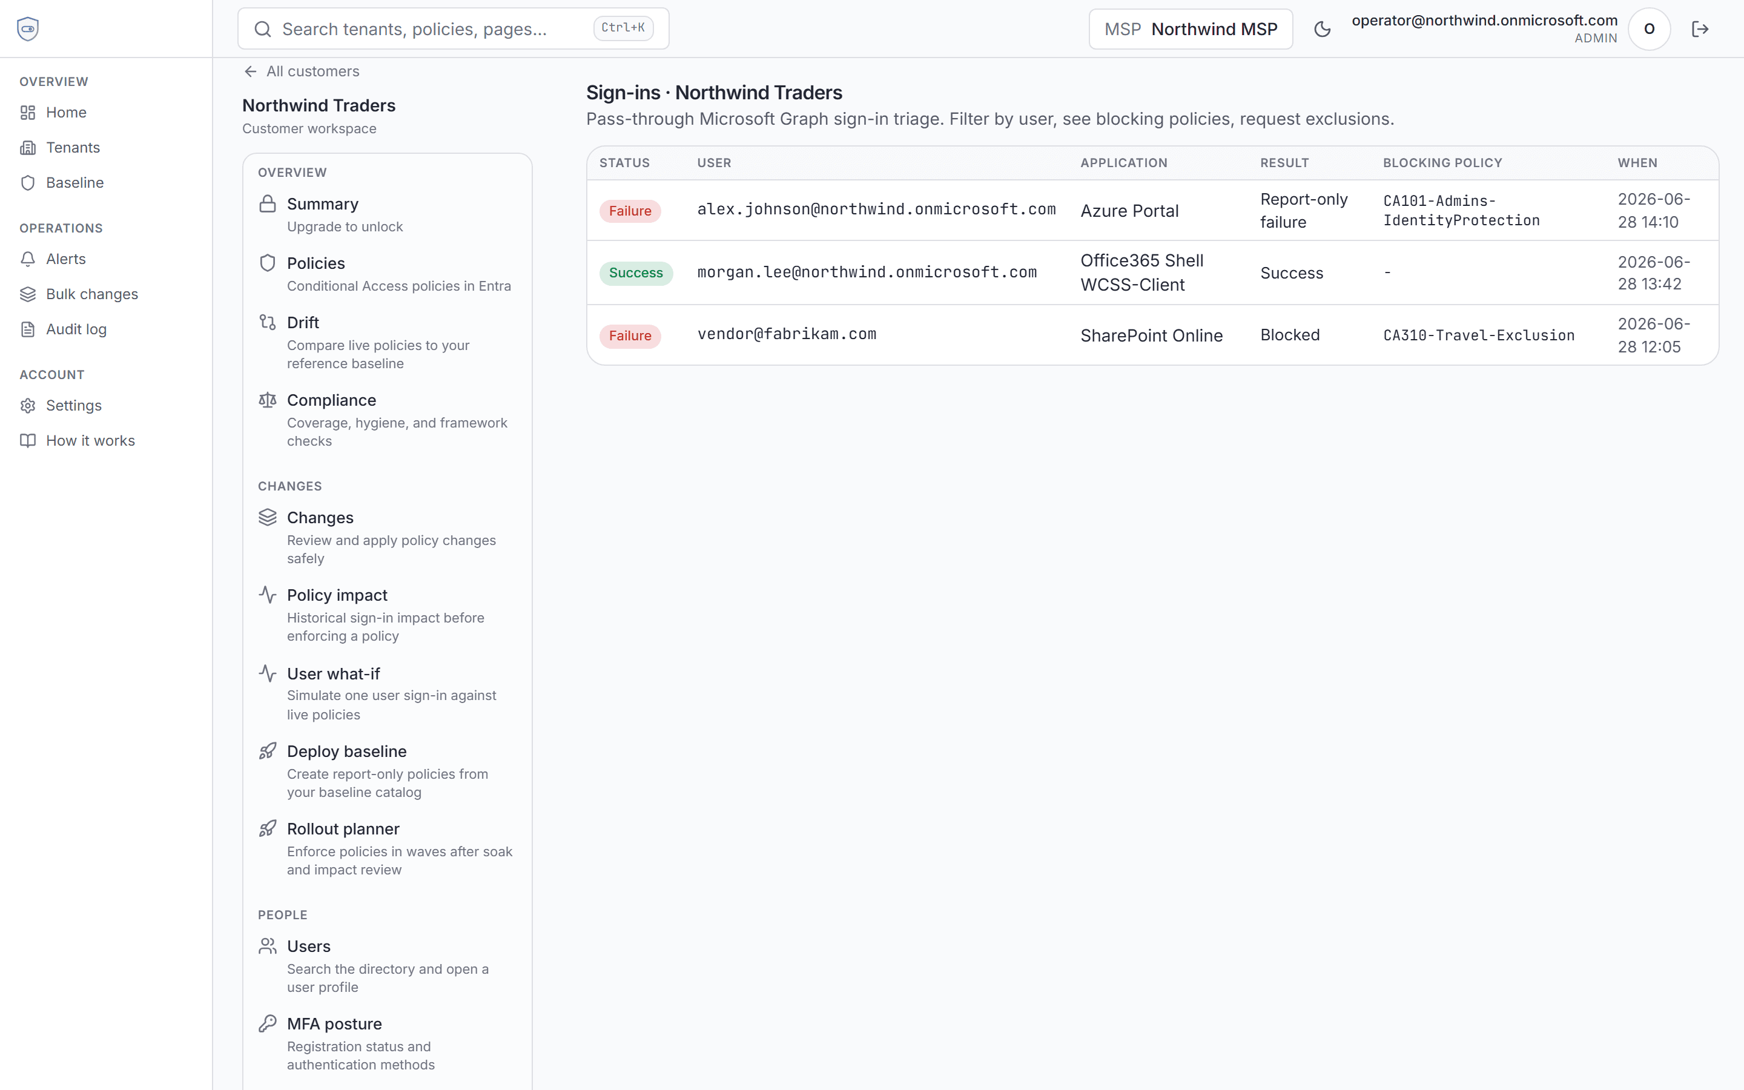Click the Bulk changes layers icon
Image resolution: width=1744 pixels, height=1090 pixels.
[x=28, y=294]
